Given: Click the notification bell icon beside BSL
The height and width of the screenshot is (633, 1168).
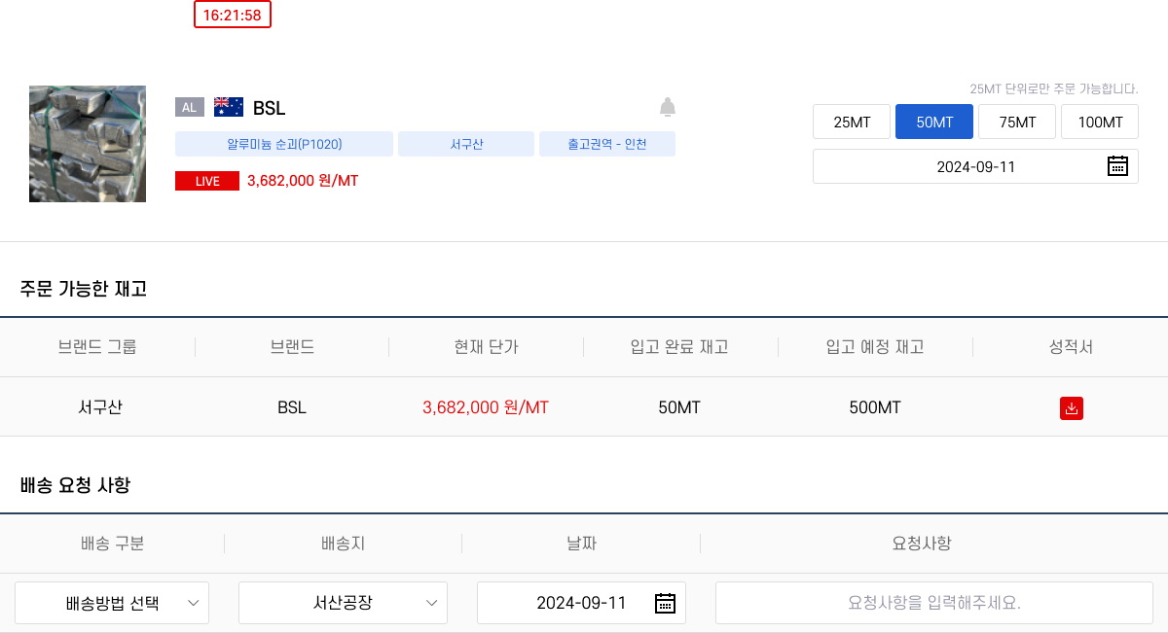Looking at the screenshot, I should click(x=668, y=107).
